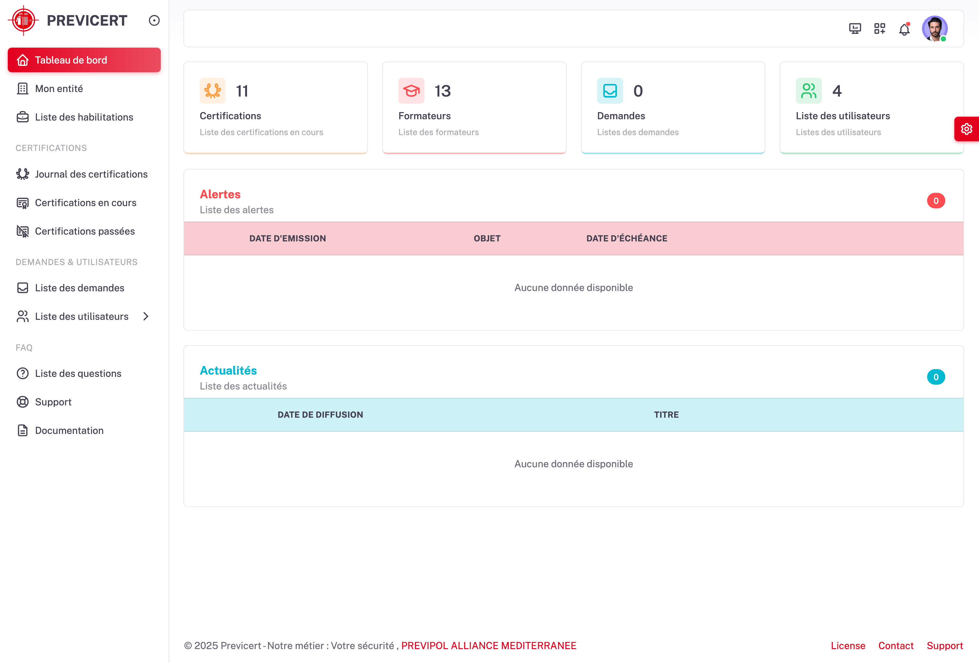Click the Alertes count badge showing 0

[x=936, y=201]
